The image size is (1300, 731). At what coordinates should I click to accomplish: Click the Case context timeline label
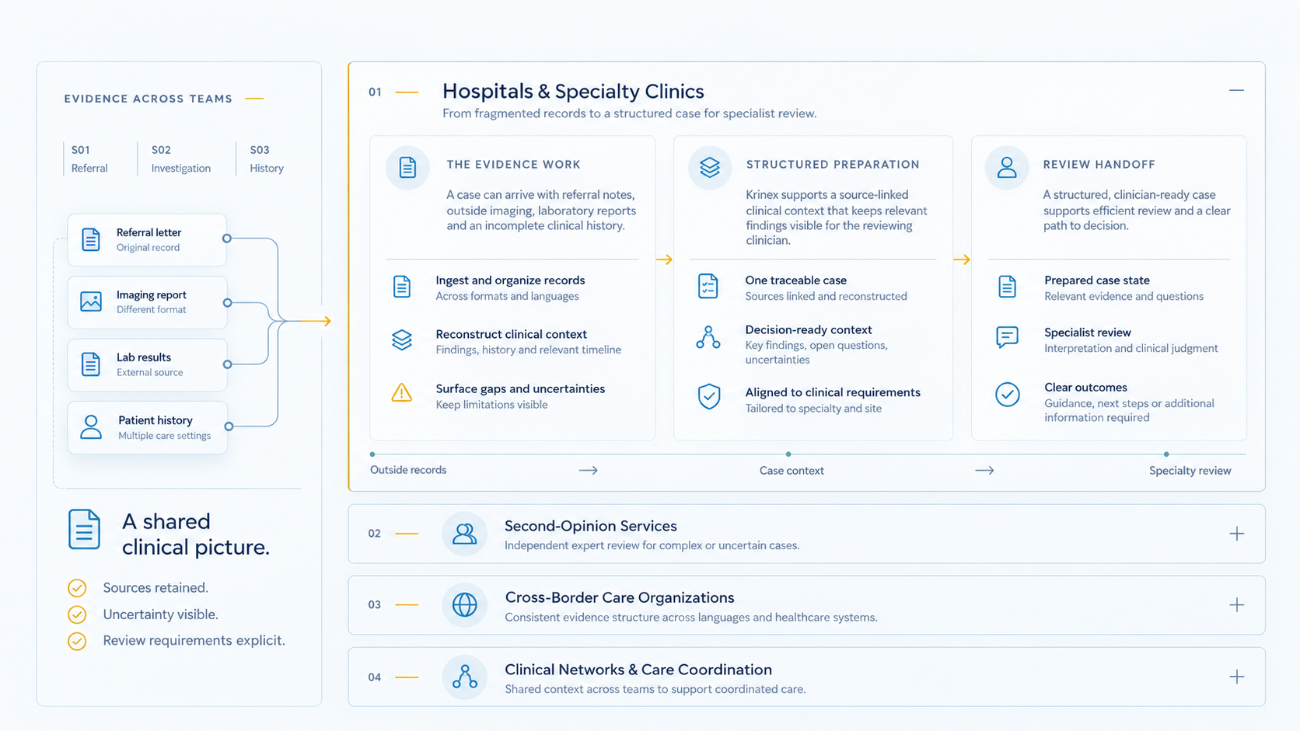pyautogui.click(x=792, y=471)
